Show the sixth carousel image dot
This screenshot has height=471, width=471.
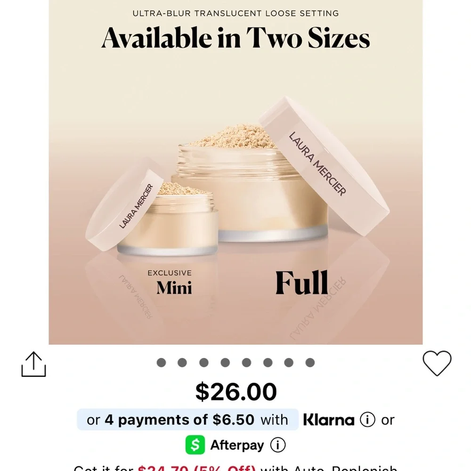pos(268,362)
